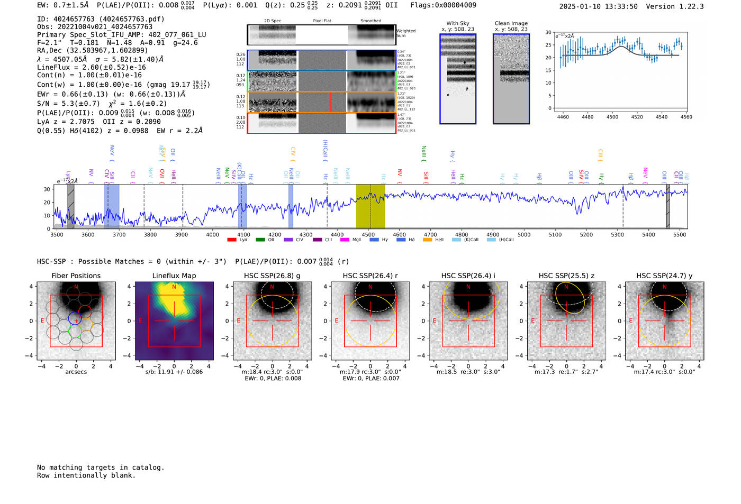
Task: Click the 'Row intentionally blank.' text
Action: [86, 475]
